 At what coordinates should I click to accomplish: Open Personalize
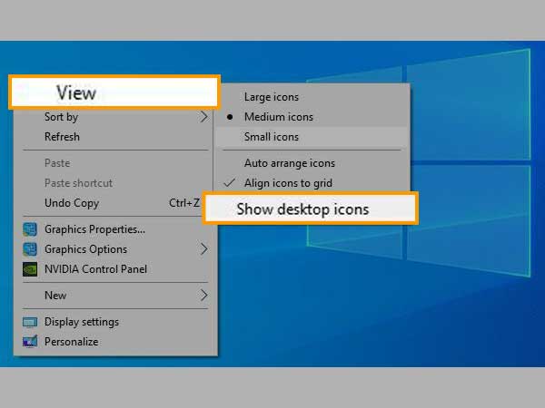point(114,342)
